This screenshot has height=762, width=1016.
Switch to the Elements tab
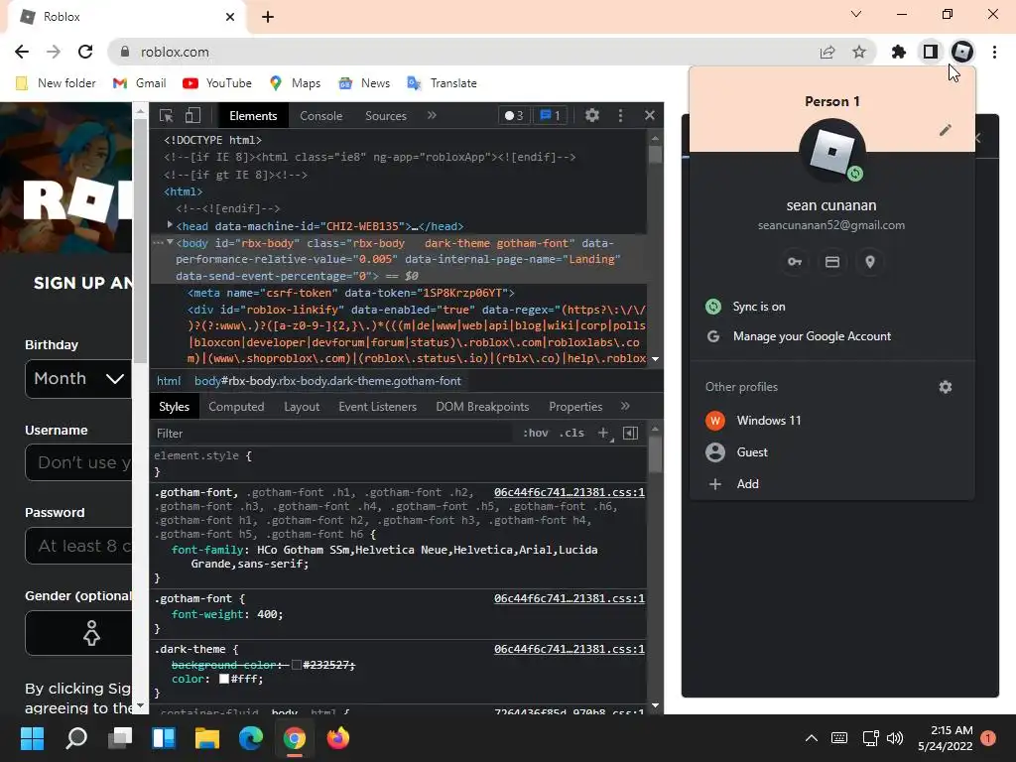pos(253,116)
